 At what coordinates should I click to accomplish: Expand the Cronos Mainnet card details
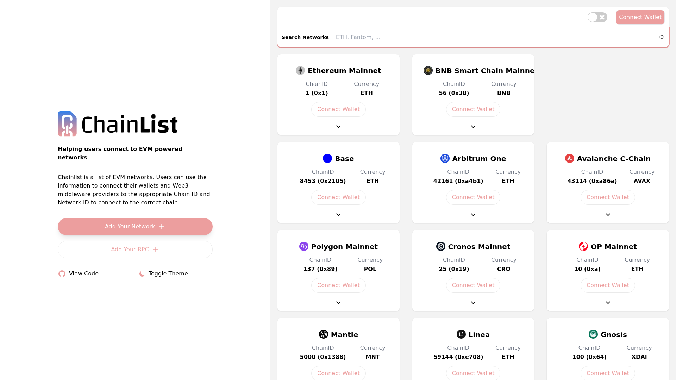pos(473,303)
